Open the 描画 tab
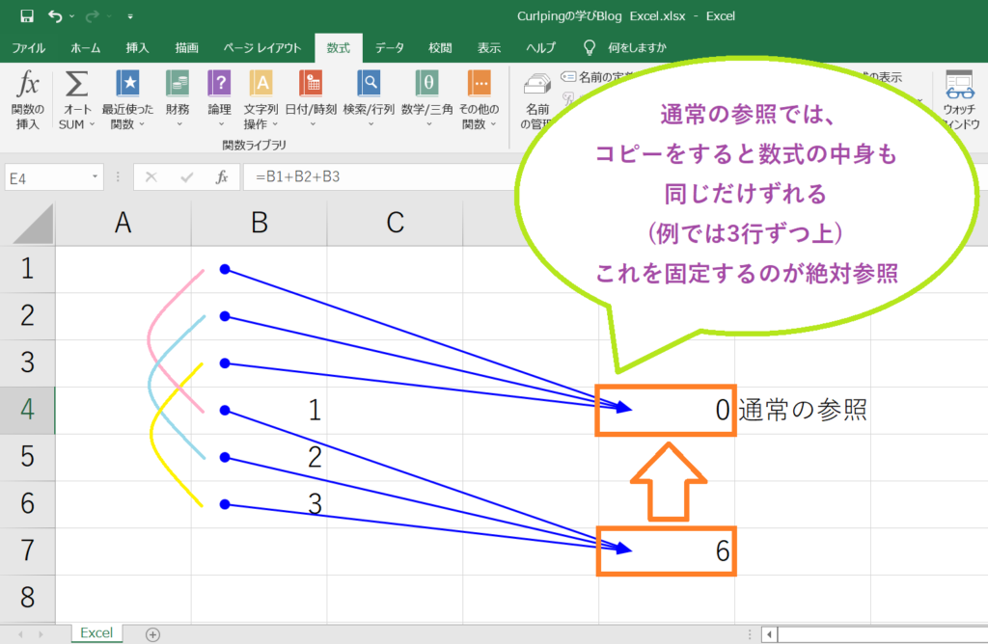Viewport: 988px width, 644px height. coord(186,48)
